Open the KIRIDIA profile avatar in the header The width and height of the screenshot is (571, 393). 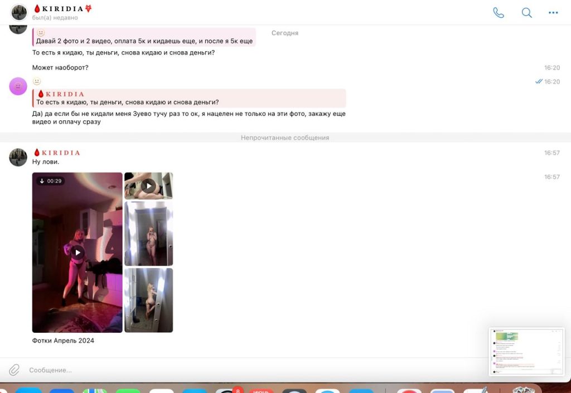click(19, 12)
